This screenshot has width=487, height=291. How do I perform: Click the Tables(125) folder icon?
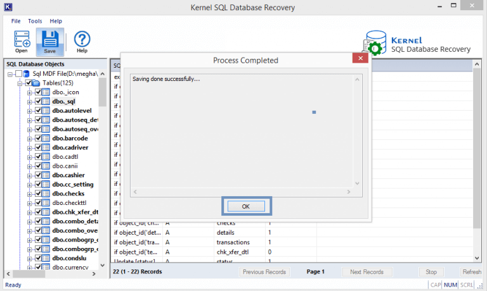36,83
